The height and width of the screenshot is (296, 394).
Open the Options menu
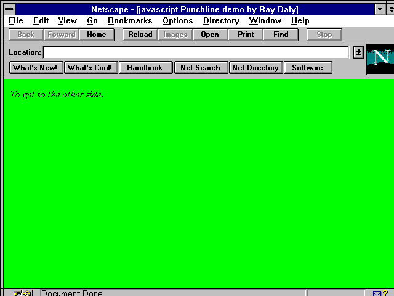178,20
